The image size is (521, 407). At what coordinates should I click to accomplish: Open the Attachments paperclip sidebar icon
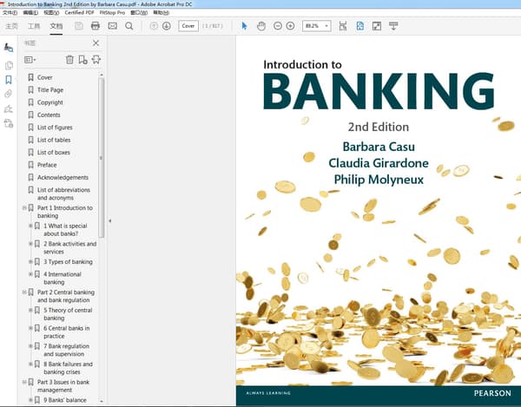[9, 94]
